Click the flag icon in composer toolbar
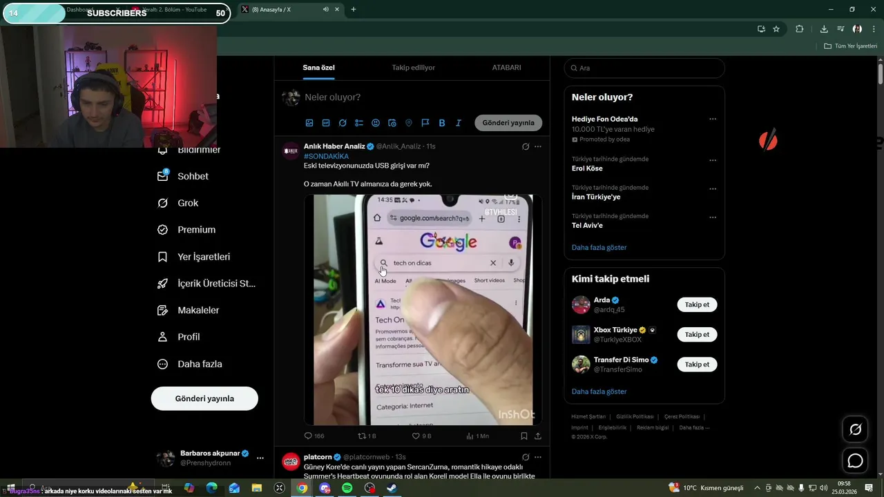Viewport: 884px width, 497px height. (425, 123)
